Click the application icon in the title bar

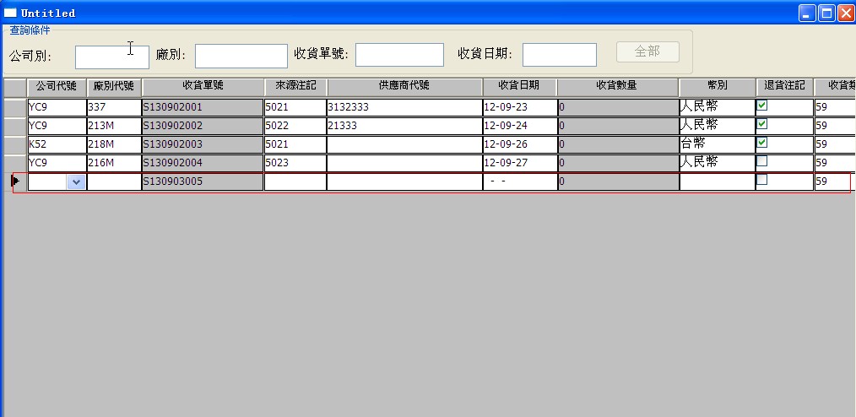point(10,13)
